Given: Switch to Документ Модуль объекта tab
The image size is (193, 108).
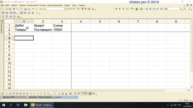Looking at the screenshot, I should 39,97.
